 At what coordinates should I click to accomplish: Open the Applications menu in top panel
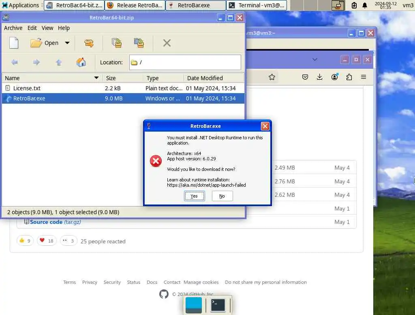pyautogui.click(x=20, y=5)
